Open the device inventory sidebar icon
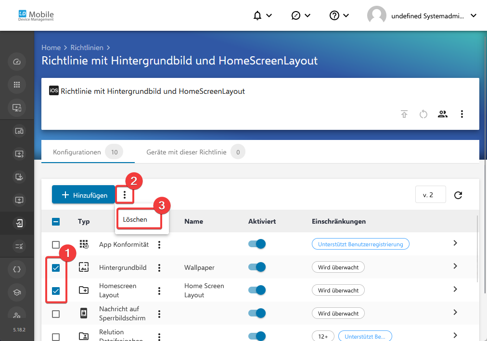This screenshot has width=487, height=341. pyautogui.click(x=19, y=131)
